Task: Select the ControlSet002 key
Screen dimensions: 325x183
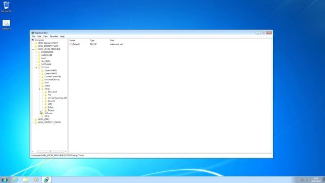Action: [51, 73]
